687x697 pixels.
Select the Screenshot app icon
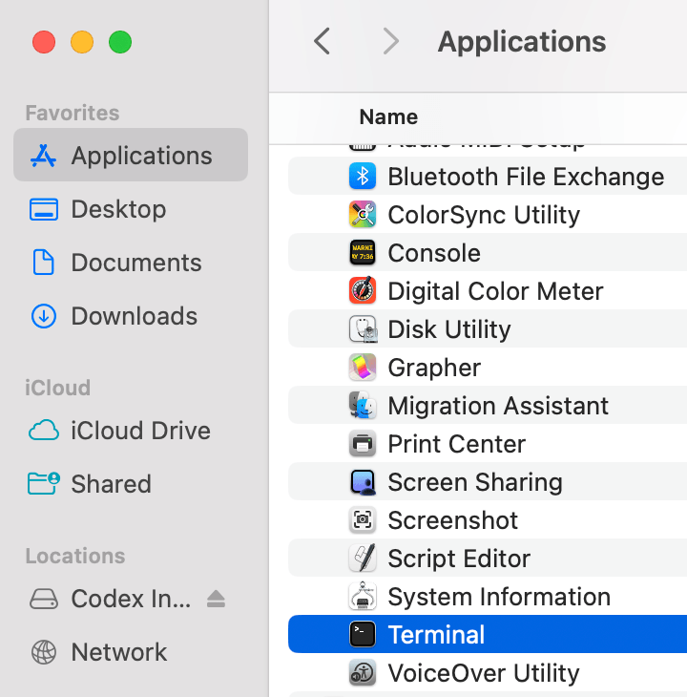(x=363, y=520)
